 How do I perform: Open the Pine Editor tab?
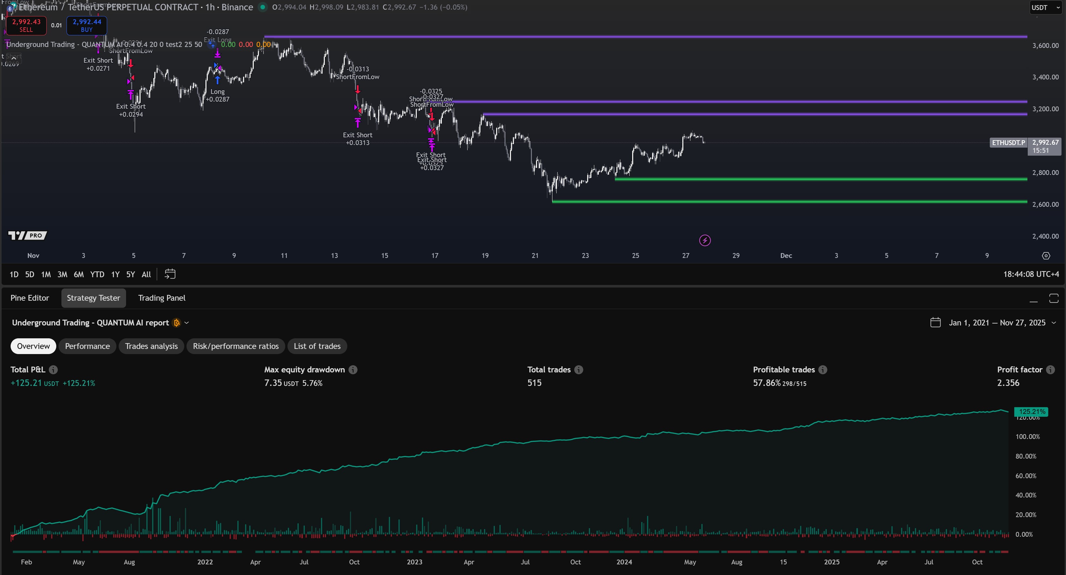pyautogui.click(x=29, y=298)
